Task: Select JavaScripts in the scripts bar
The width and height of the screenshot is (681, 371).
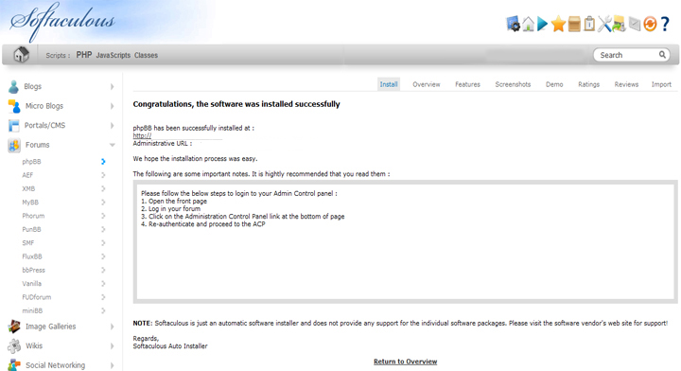Action: [x=113, y=55]
